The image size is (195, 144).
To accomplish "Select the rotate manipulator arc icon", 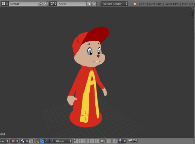I will (47, 141).
